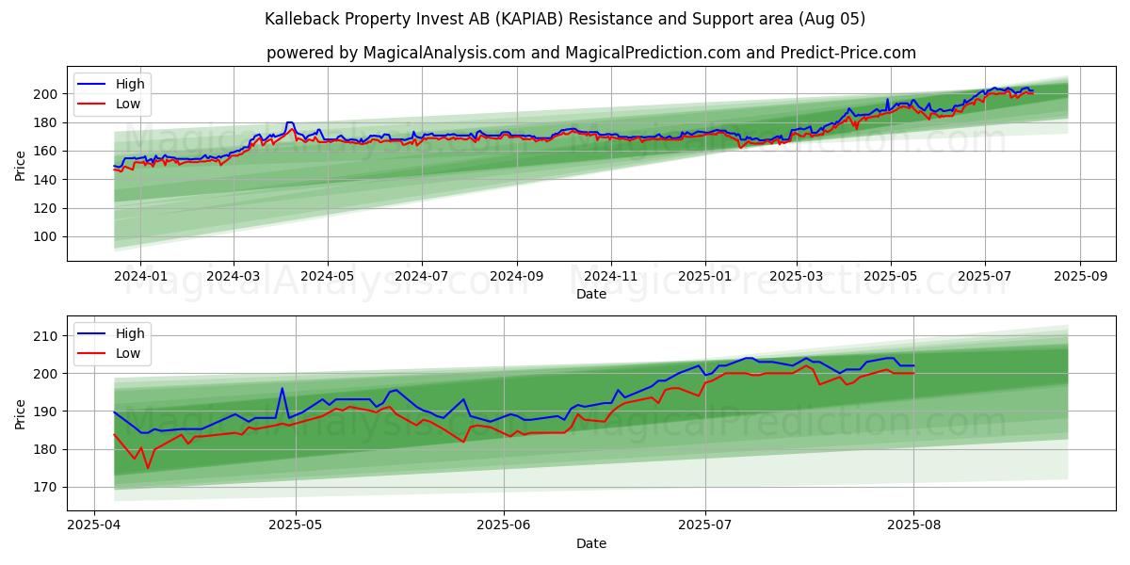The height and width of the screenshot is (565, 1130).
Task: Click the 2024-11 tick label
Action: (x=611, y=277)
